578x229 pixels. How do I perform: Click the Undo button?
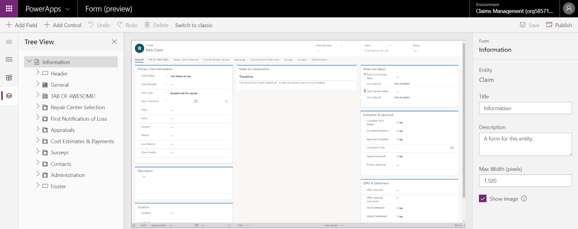pyautogui.click(x=99, y=25)
